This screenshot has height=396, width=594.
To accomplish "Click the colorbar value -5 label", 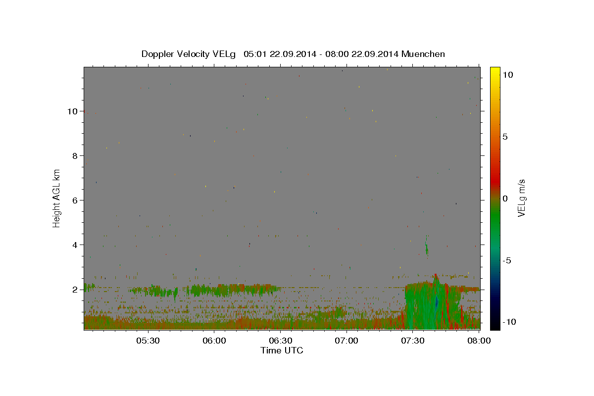I will [x=506, y=260].
